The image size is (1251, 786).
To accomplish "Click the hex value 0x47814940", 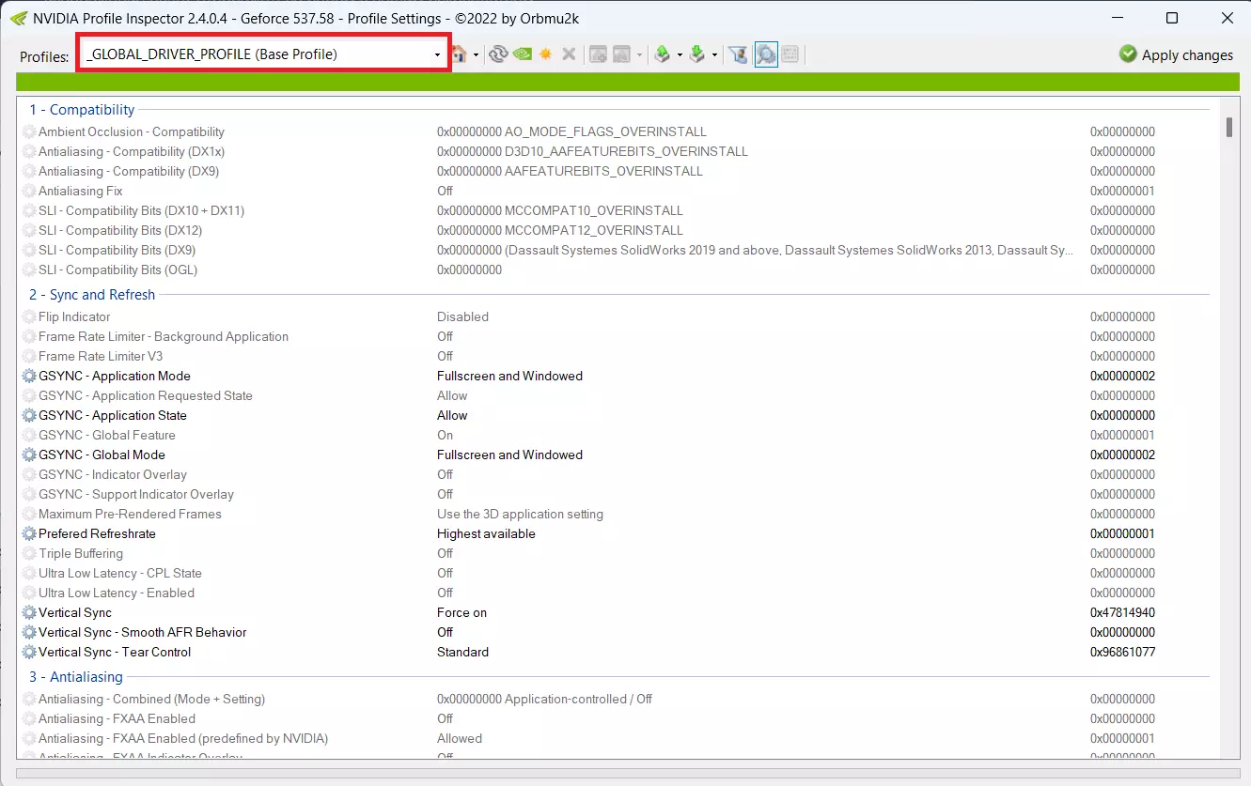I will [1122, 613].
